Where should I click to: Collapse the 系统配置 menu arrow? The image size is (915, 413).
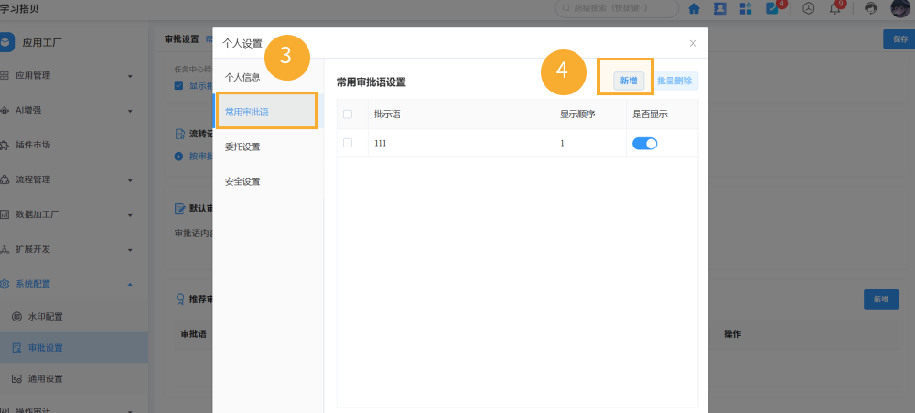130,285
